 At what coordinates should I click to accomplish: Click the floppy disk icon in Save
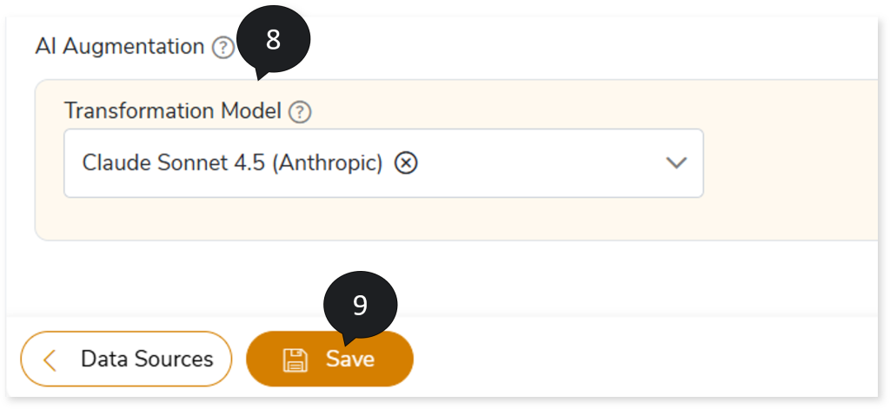coord(296,360)
